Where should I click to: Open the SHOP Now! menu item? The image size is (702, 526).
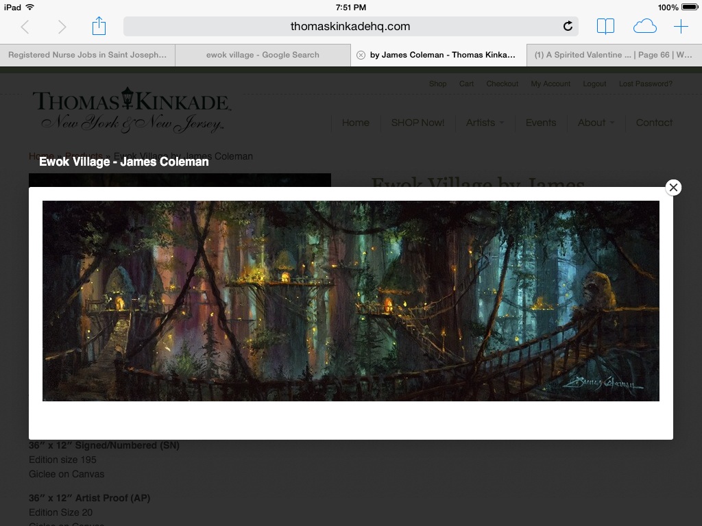click(417, 123)
